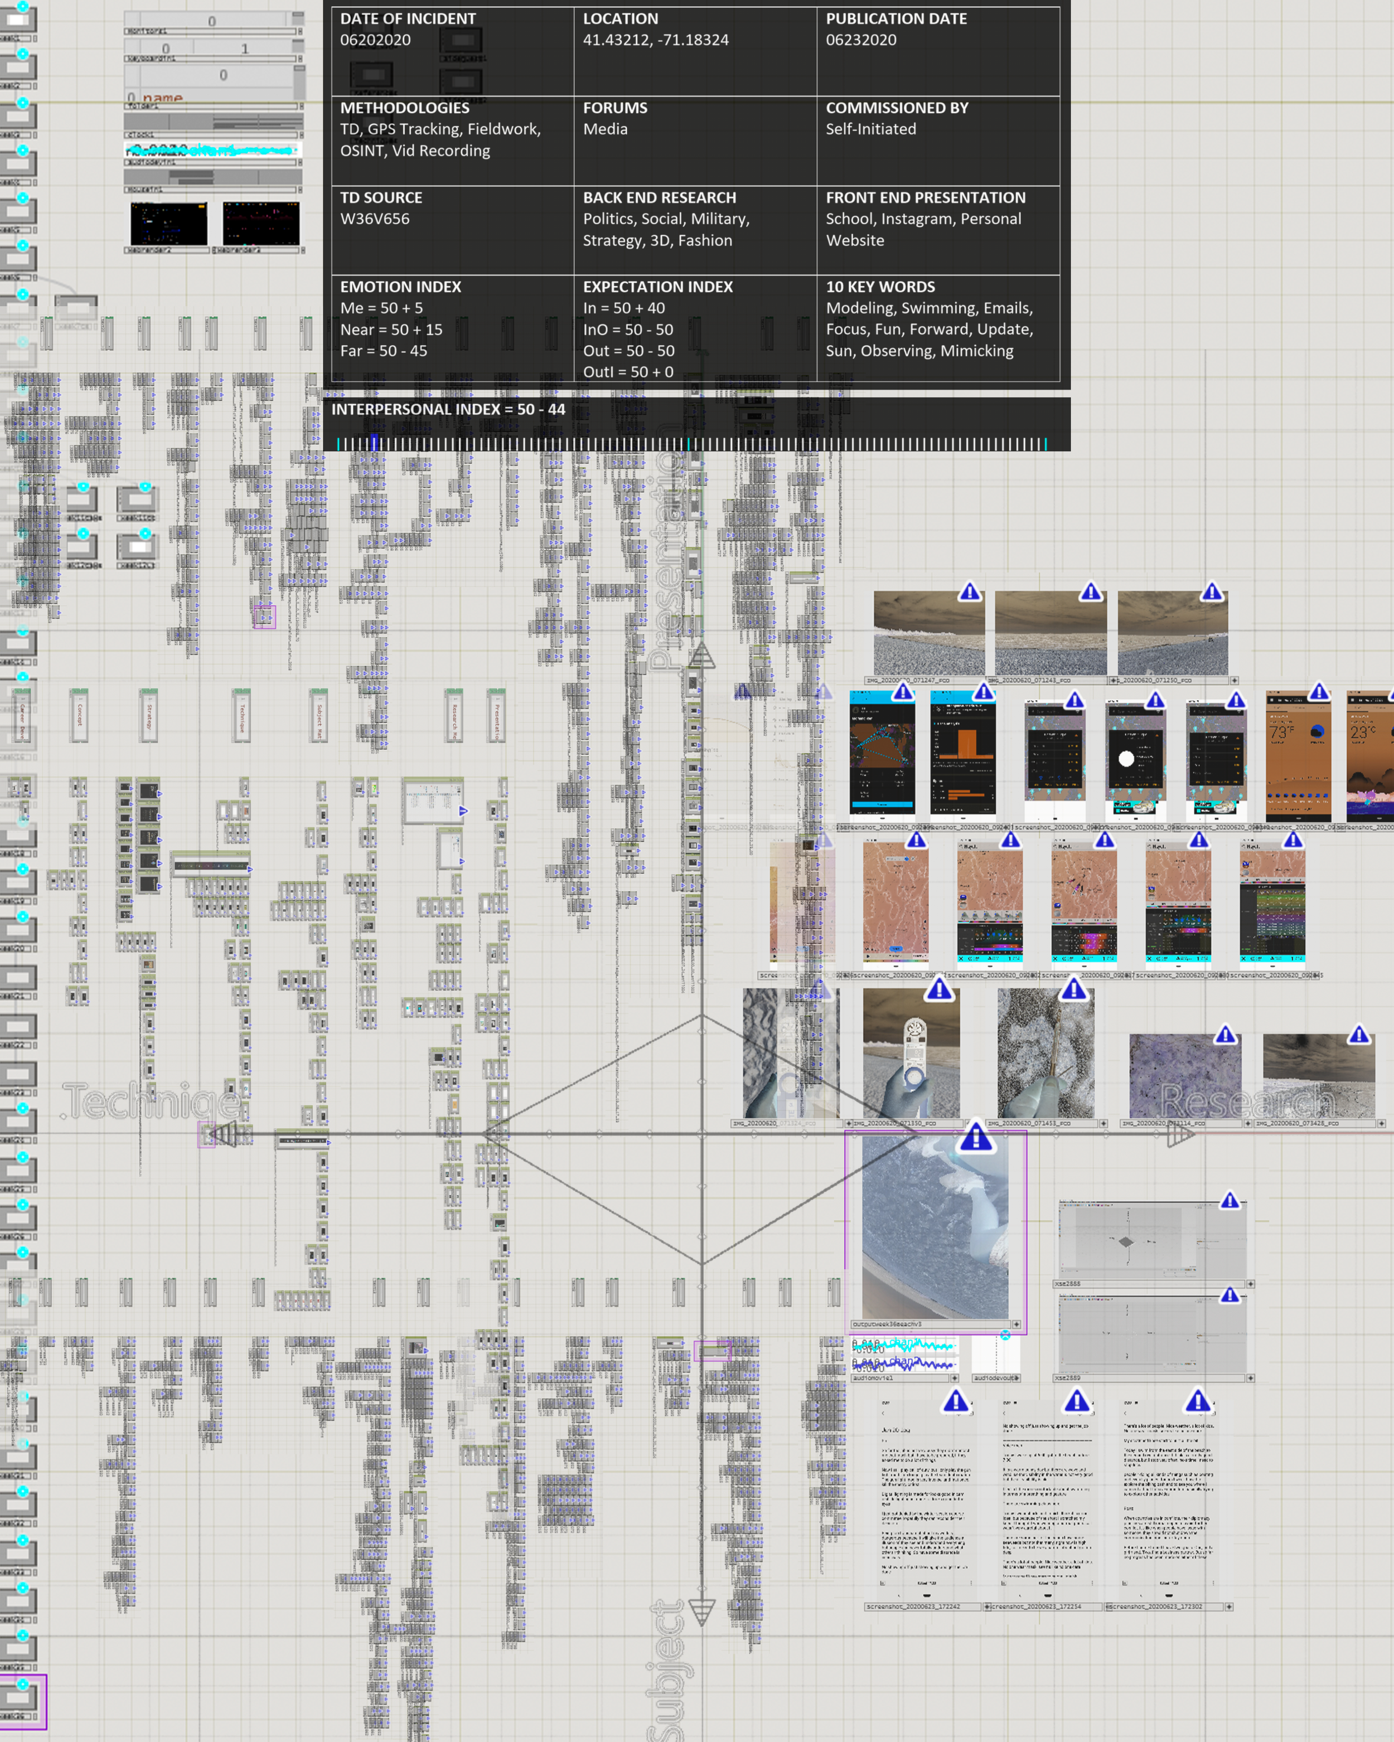Select the left black webrender preview thumbnail
The image size is (1394, 1742).
pyautogui.click(x=169, y=223)
